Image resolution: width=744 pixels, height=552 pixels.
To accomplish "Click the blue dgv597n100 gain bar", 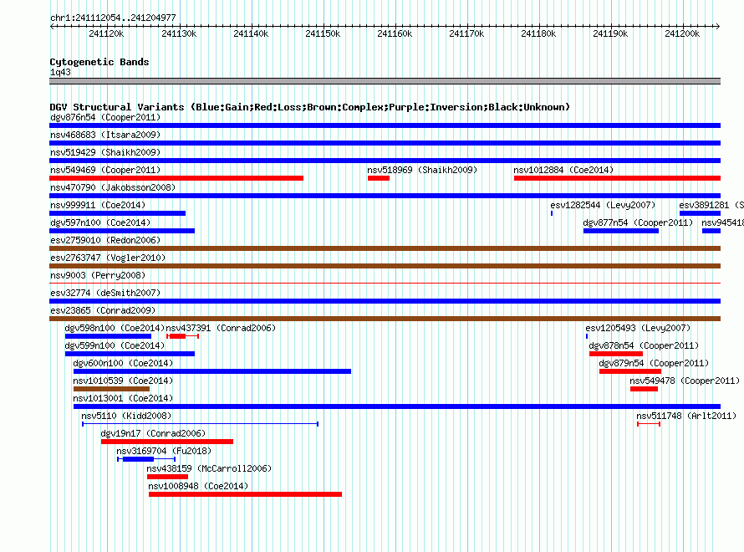I will (122, 231).
